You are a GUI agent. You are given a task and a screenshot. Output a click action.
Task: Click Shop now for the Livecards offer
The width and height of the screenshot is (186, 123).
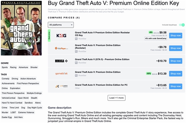pos(175,86)
